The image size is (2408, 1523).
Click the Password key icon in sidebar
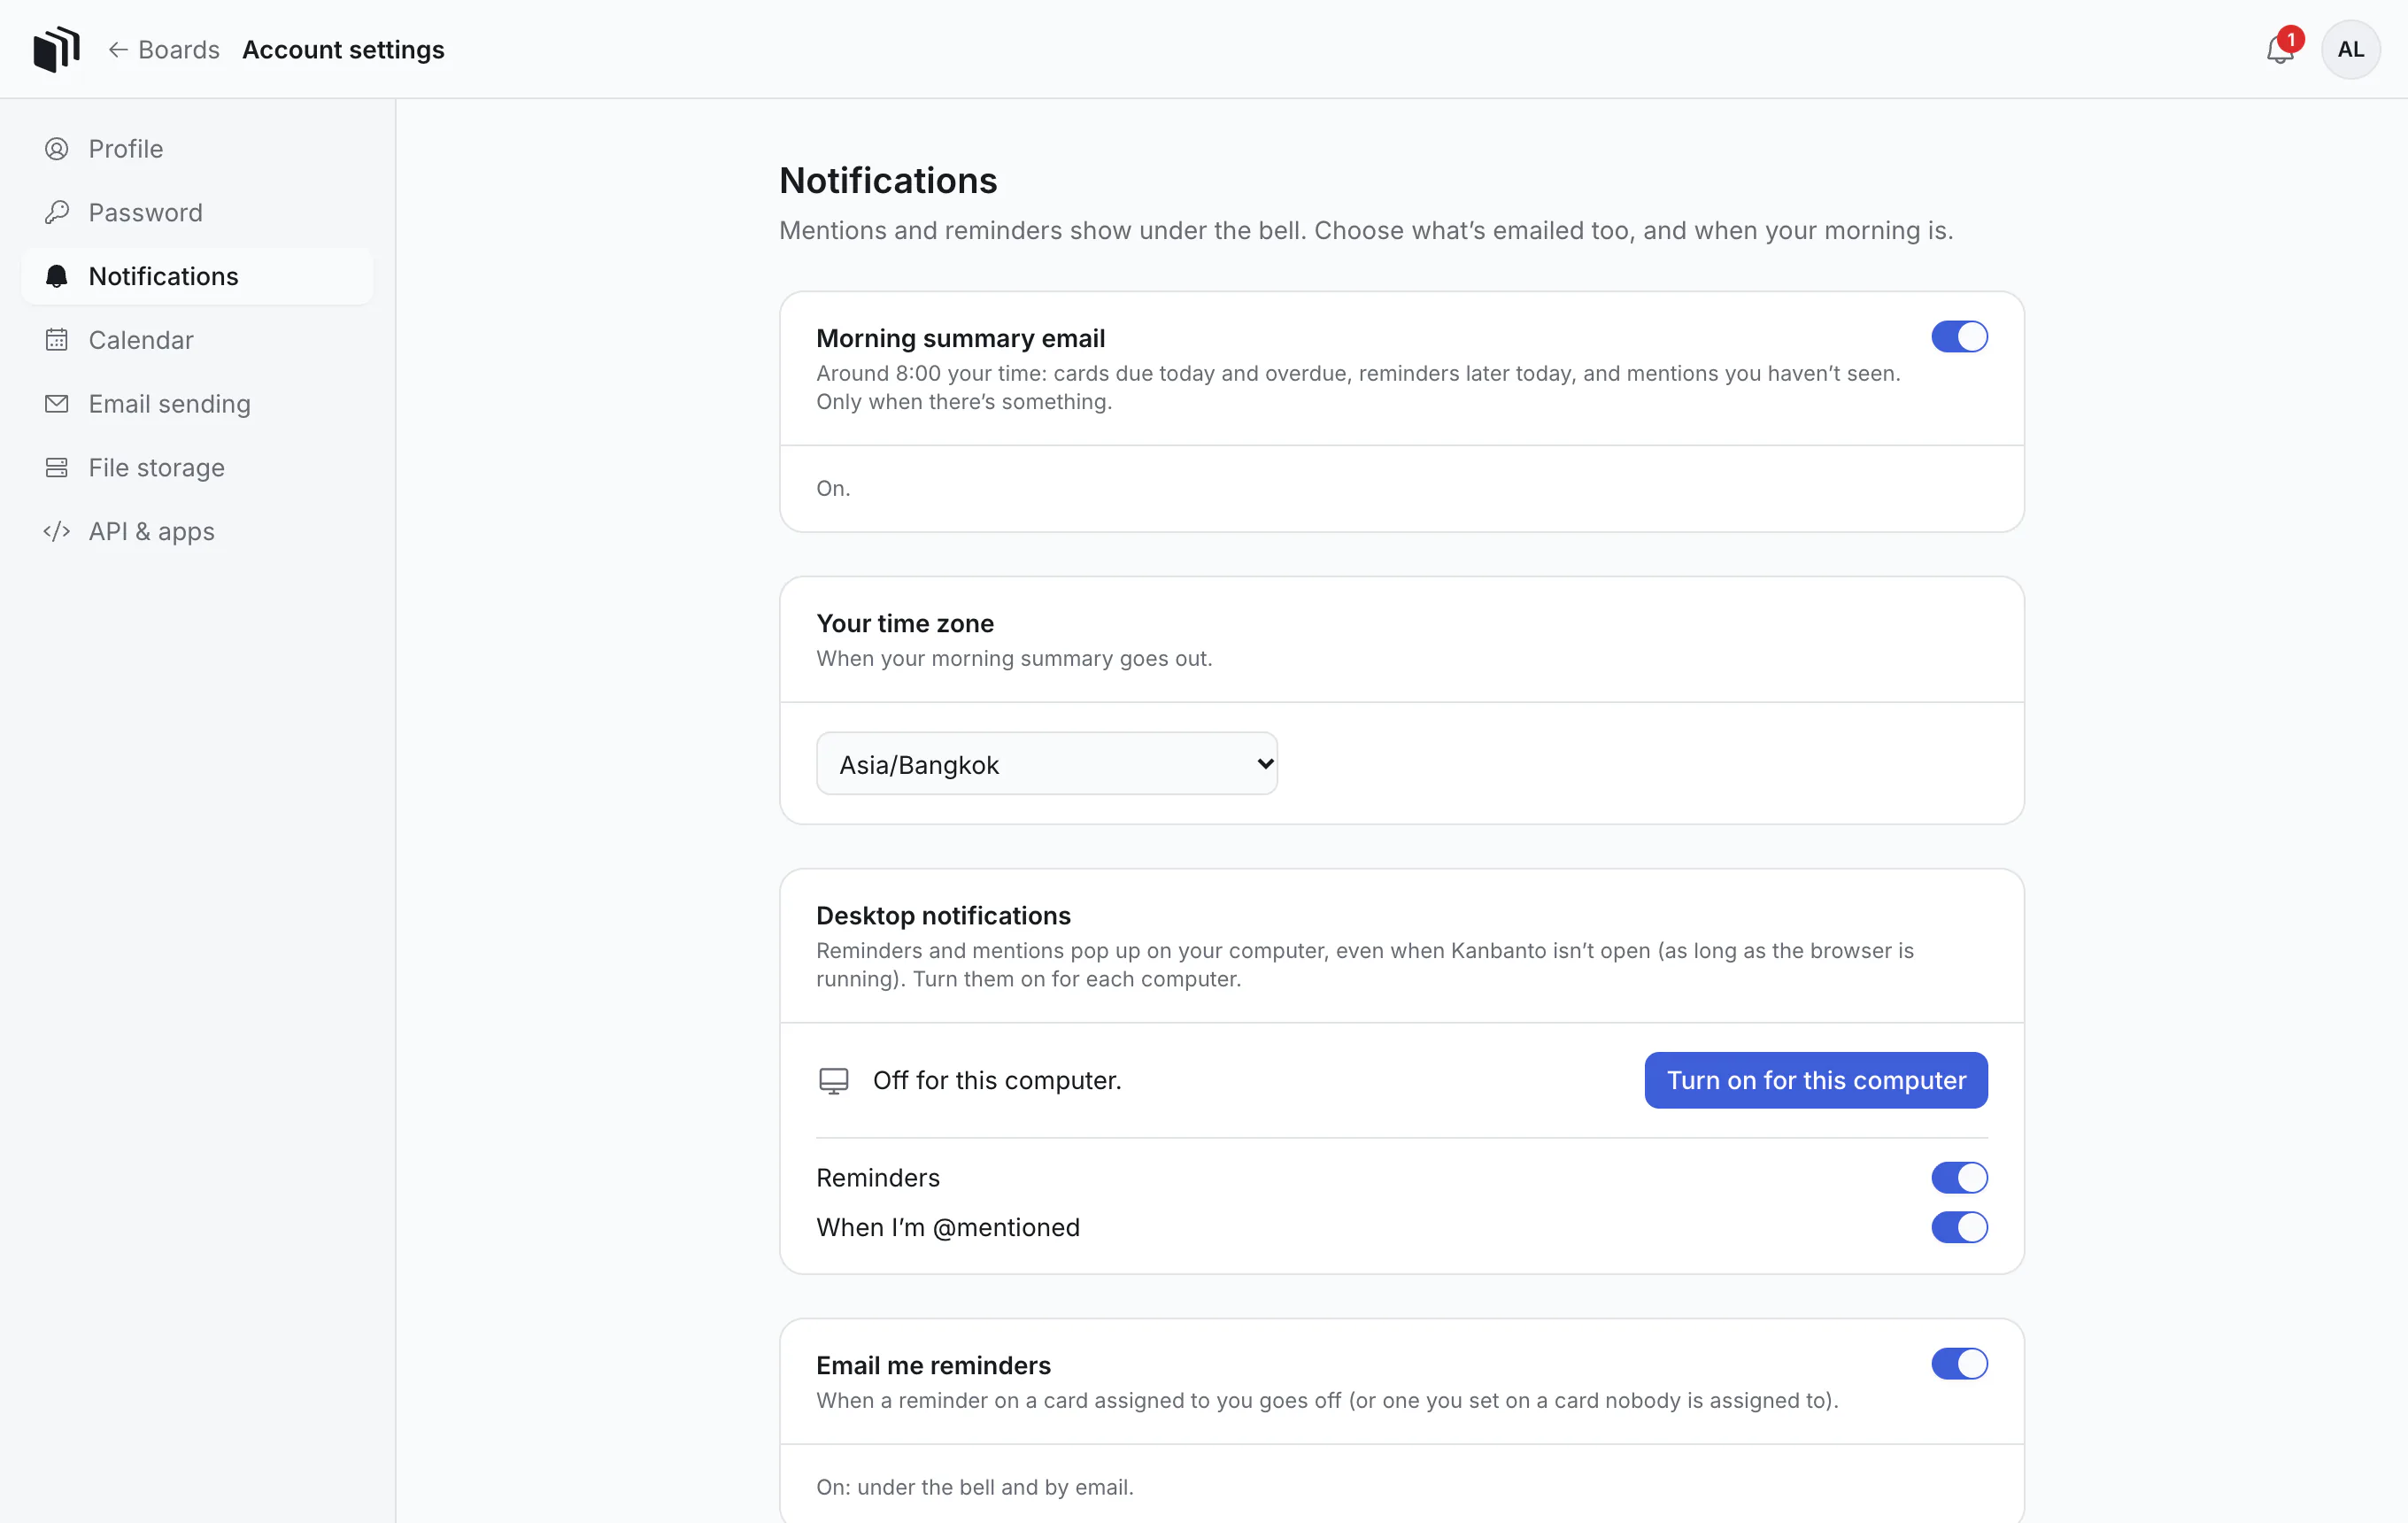coord(57,213)
